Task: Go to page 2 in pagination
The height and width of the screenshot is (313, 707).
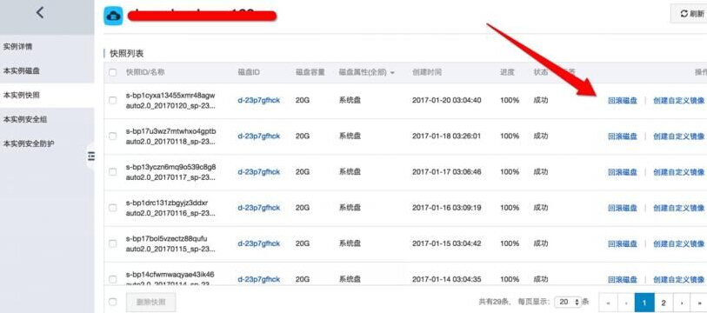Action: (x=664, y=303)
